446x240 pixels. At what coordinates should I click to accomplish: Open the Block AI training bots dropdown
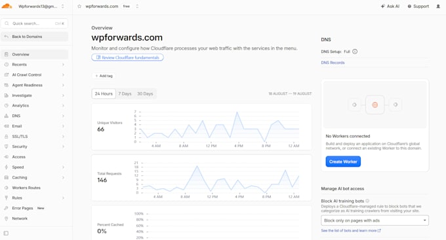375,220
